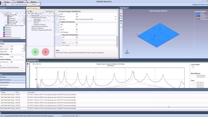This screenshot has height=117, width=208.
Task: Open the Setup ribbon tab
Action: tap(6, 2)
